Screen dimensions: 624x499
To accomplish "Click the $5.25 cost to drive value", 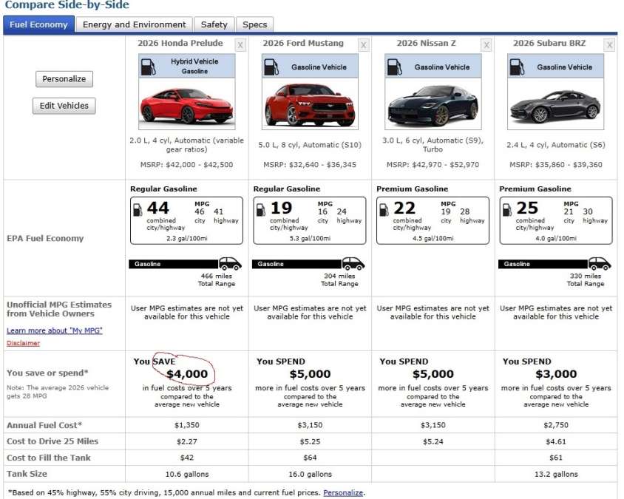I will click(x=310, y=441).
